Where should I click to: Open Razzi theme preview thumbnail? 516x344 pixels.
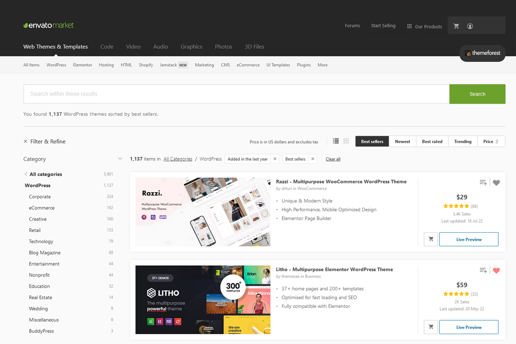click(203, 212)
